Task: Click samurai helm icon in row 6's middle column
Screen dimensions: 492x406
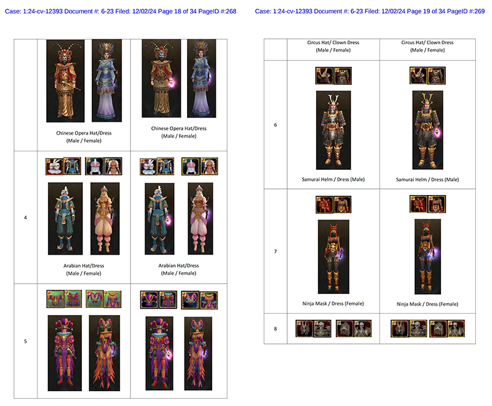Action: (x=324, y=76)
